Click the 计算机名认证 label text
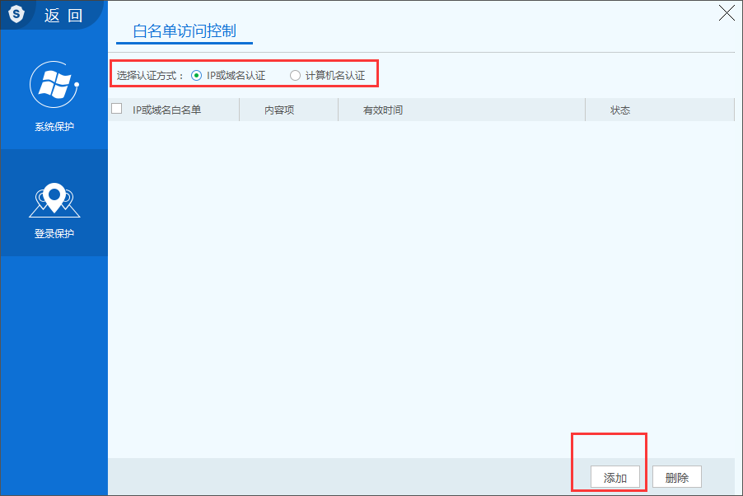This screenshot has width=743, height=496. pyautogui.click(x=334, y=76)
